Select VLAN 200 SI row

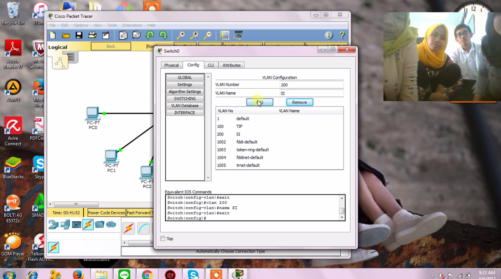point(279,134)
